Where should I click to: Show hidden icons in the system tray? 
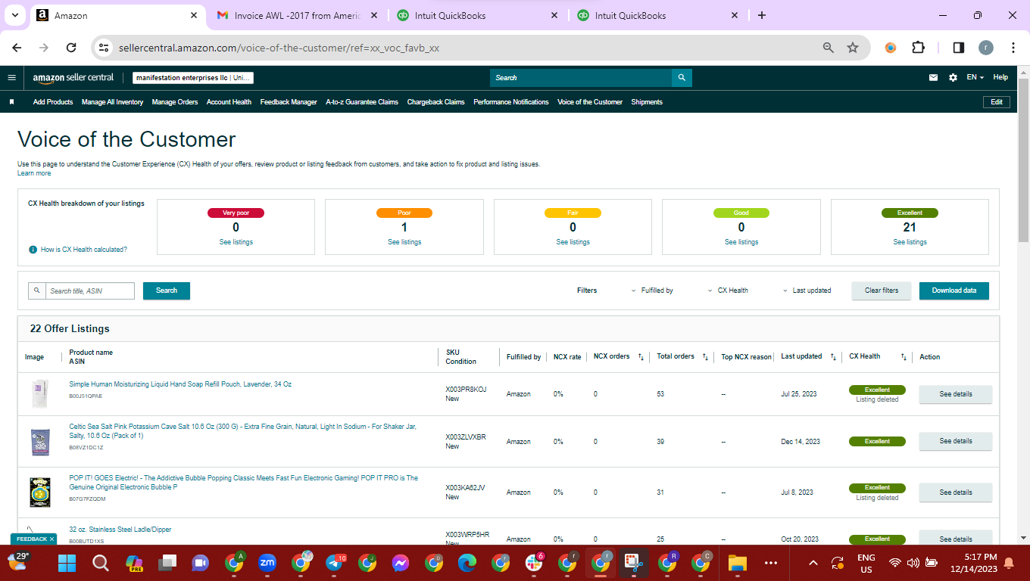pos(813,563)
